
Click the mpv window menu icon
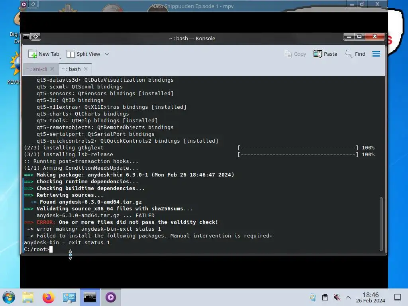pos(24,4)
